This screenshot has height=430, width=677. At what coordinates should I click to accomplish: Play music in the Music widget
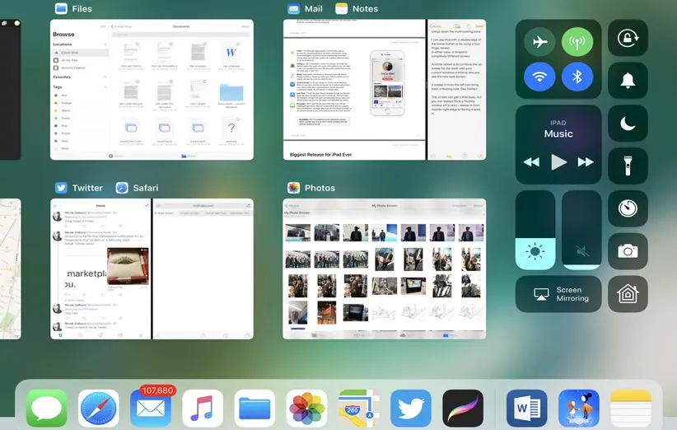pyautogui.click(x=558, y=162)
